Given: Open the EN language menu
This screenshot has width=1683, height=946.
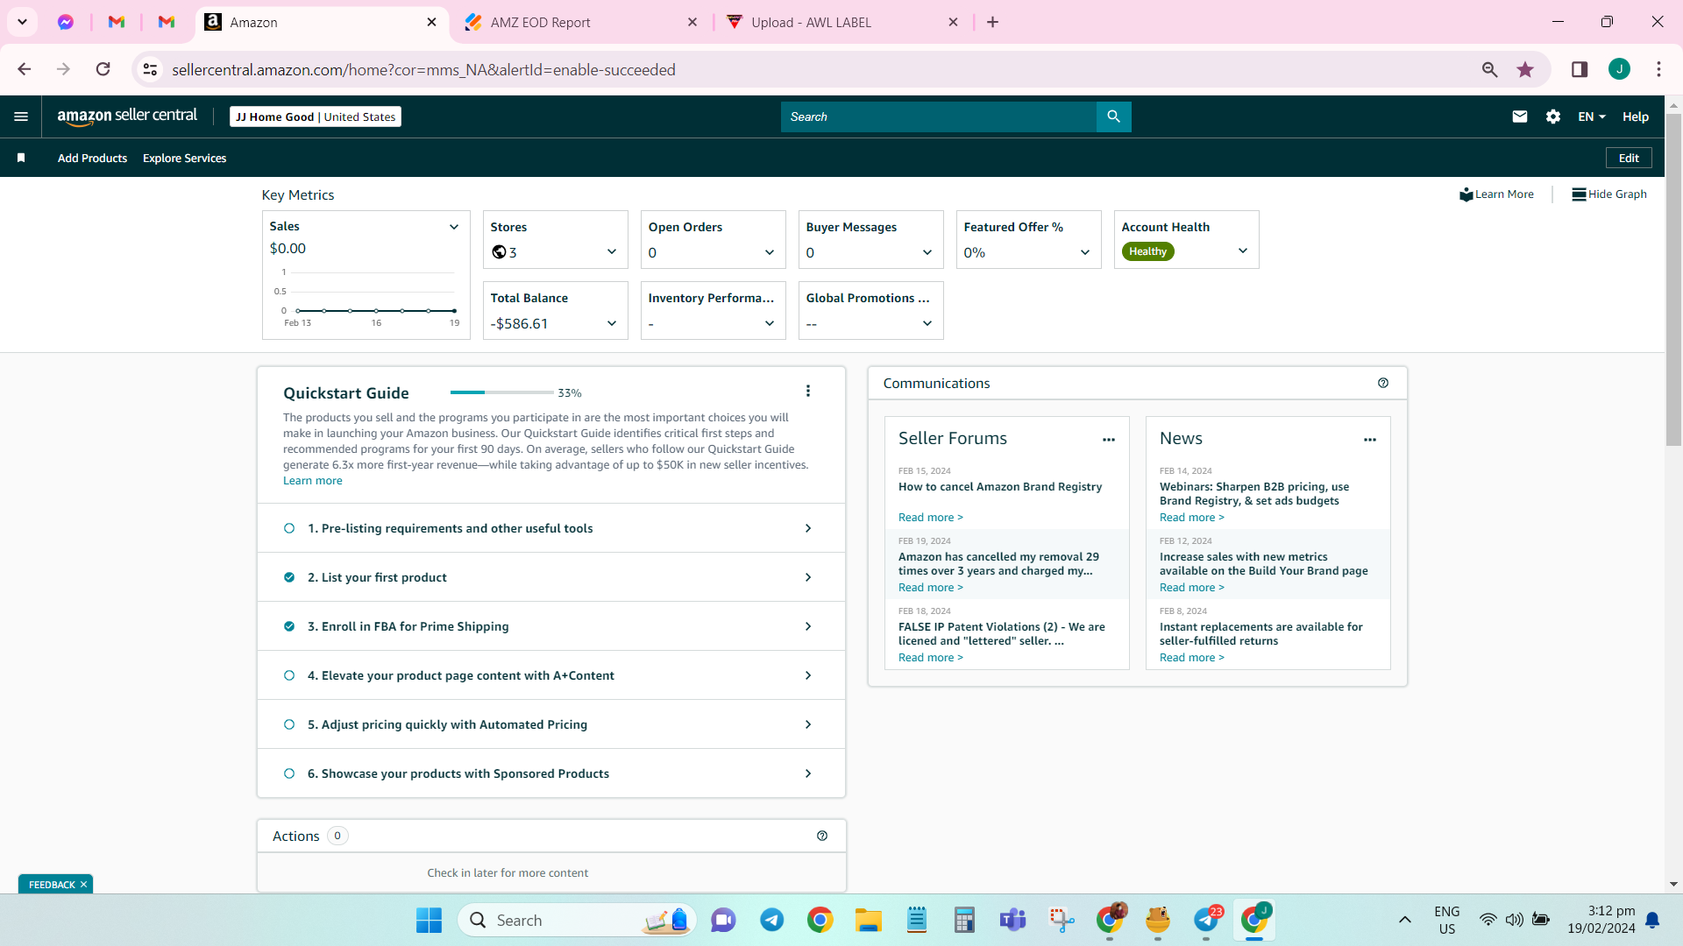Looking at the screenshot, I should (x=1592, y=116).
